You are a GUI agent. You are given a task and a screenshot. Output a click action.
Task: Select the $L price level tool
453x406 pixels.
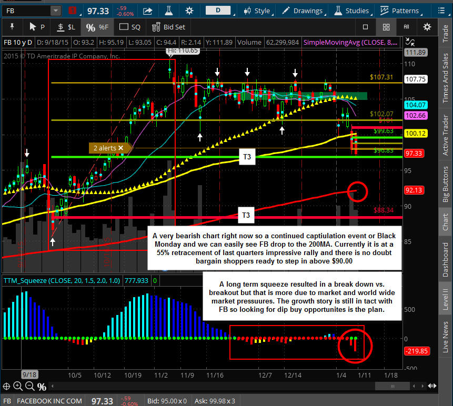tap(66, 27)
